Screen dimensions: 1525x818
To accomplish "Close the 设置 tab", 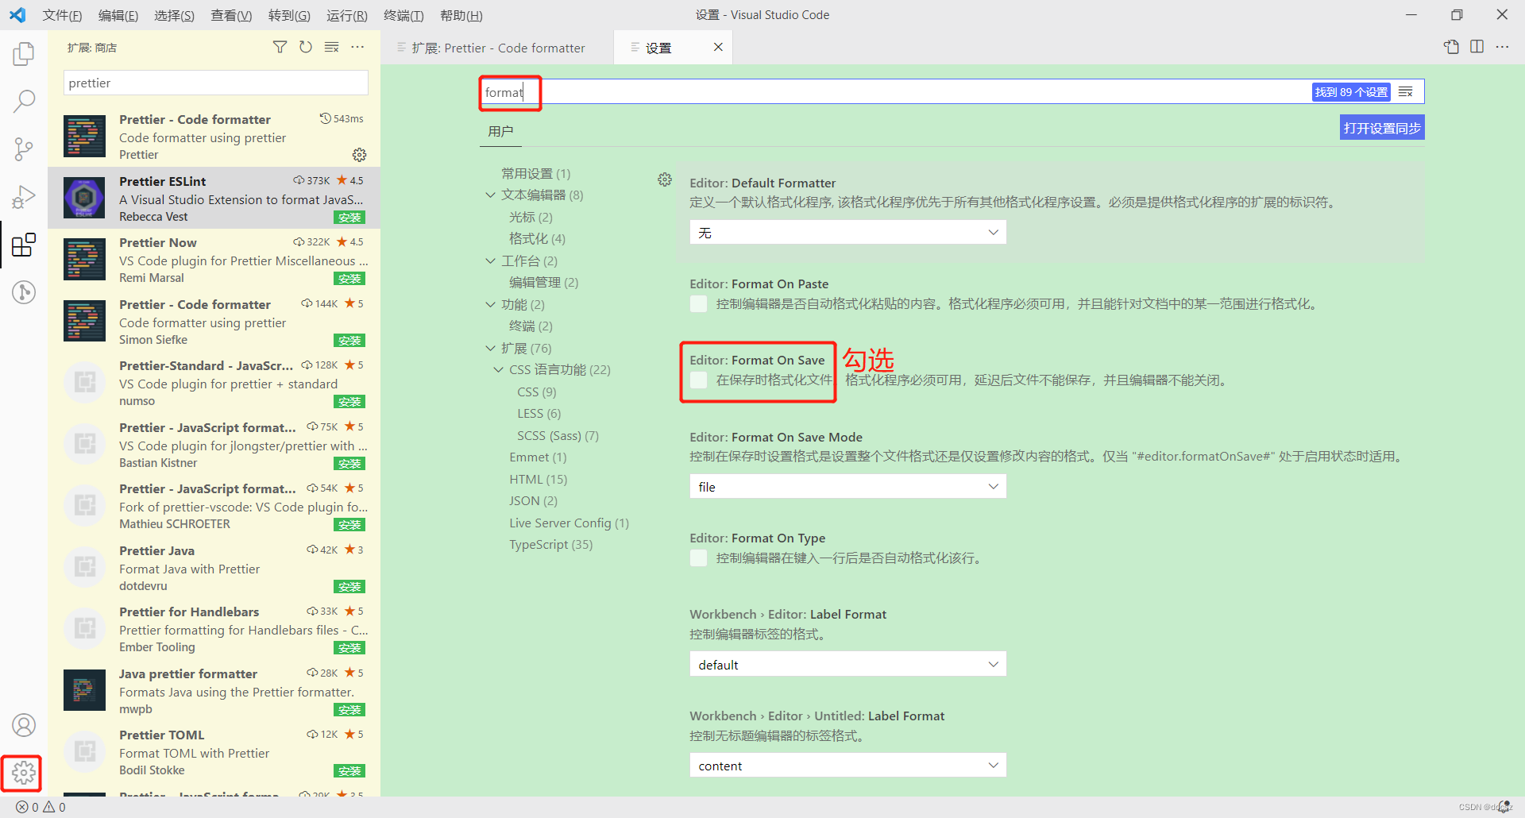I will point(718,47).
